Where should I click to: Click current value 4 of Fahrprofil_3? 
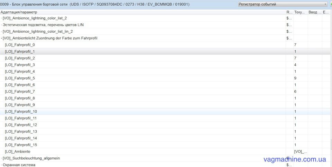(295, 65)
